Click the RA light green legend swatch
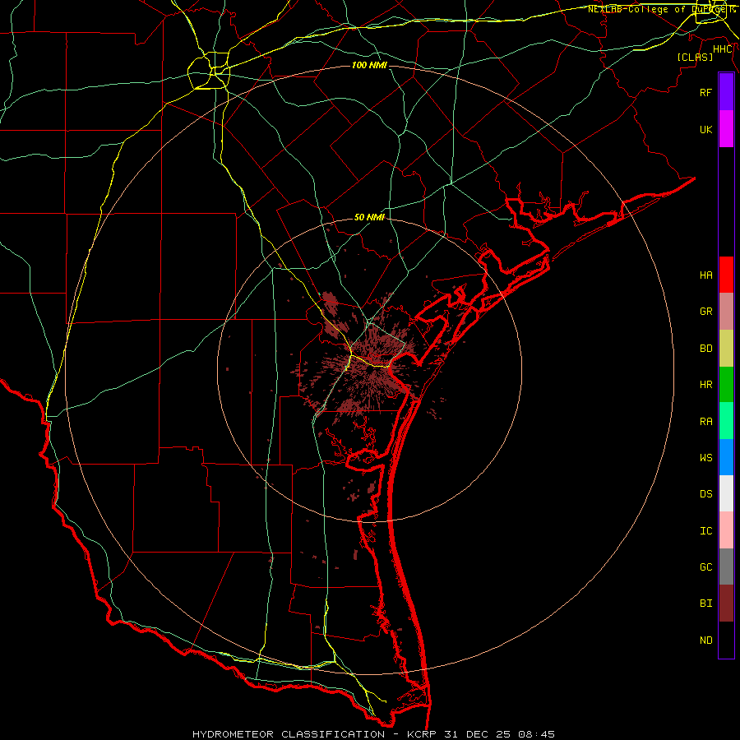The height and width of the screenshot is (740, 740). (x=726, y=421)
